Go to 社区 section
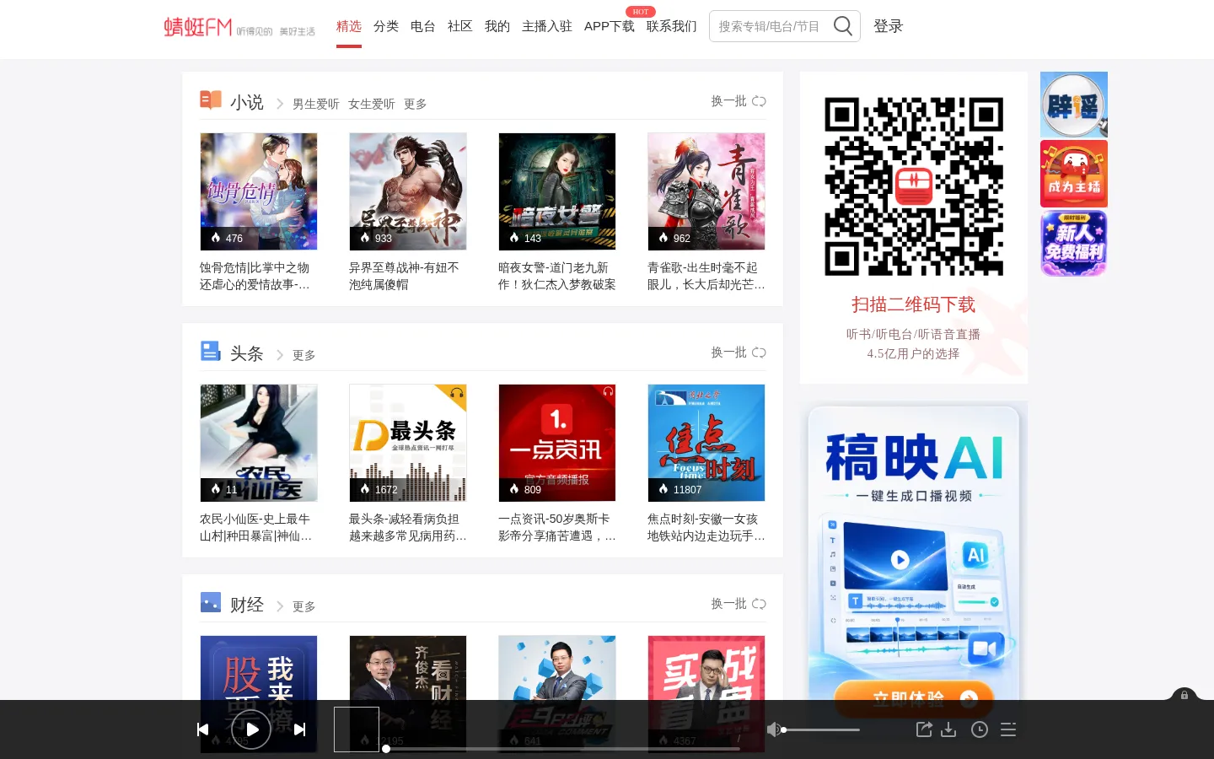The width and height of the screenshot is (1214, 759). (460, 26)
